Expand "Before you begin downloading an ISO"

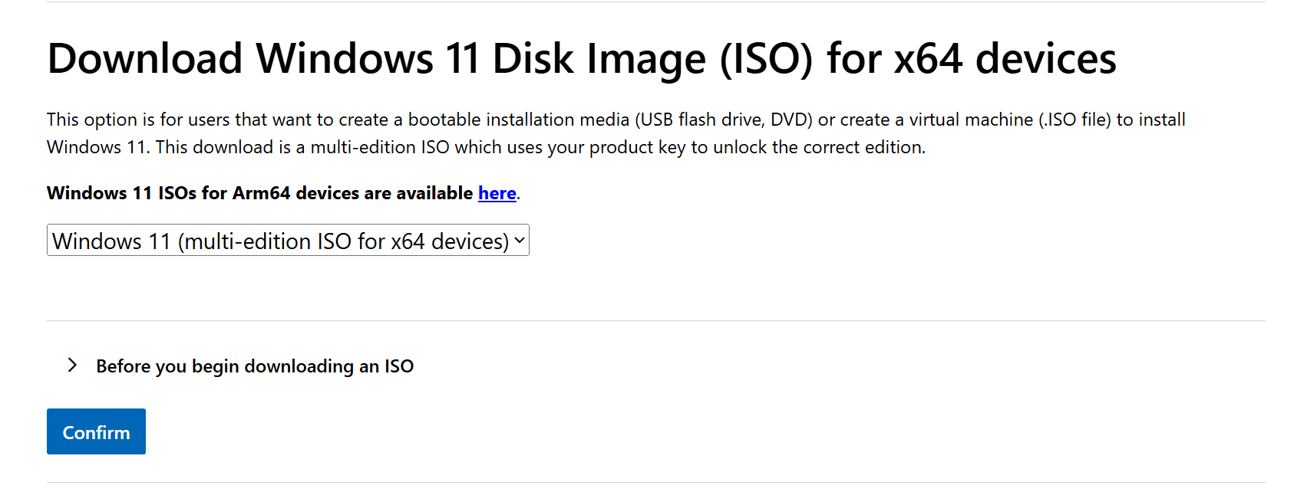pos(254,366)
